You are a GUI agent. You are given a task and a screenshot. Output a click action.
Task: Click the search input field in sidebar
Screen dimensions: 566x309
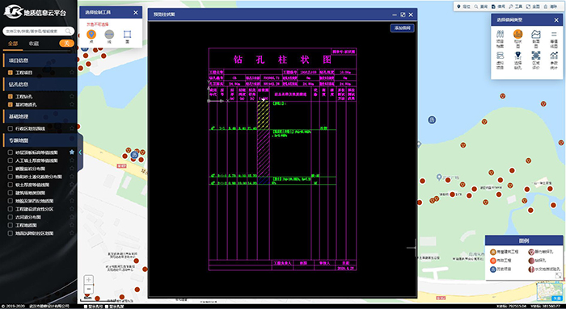point(35,31)
